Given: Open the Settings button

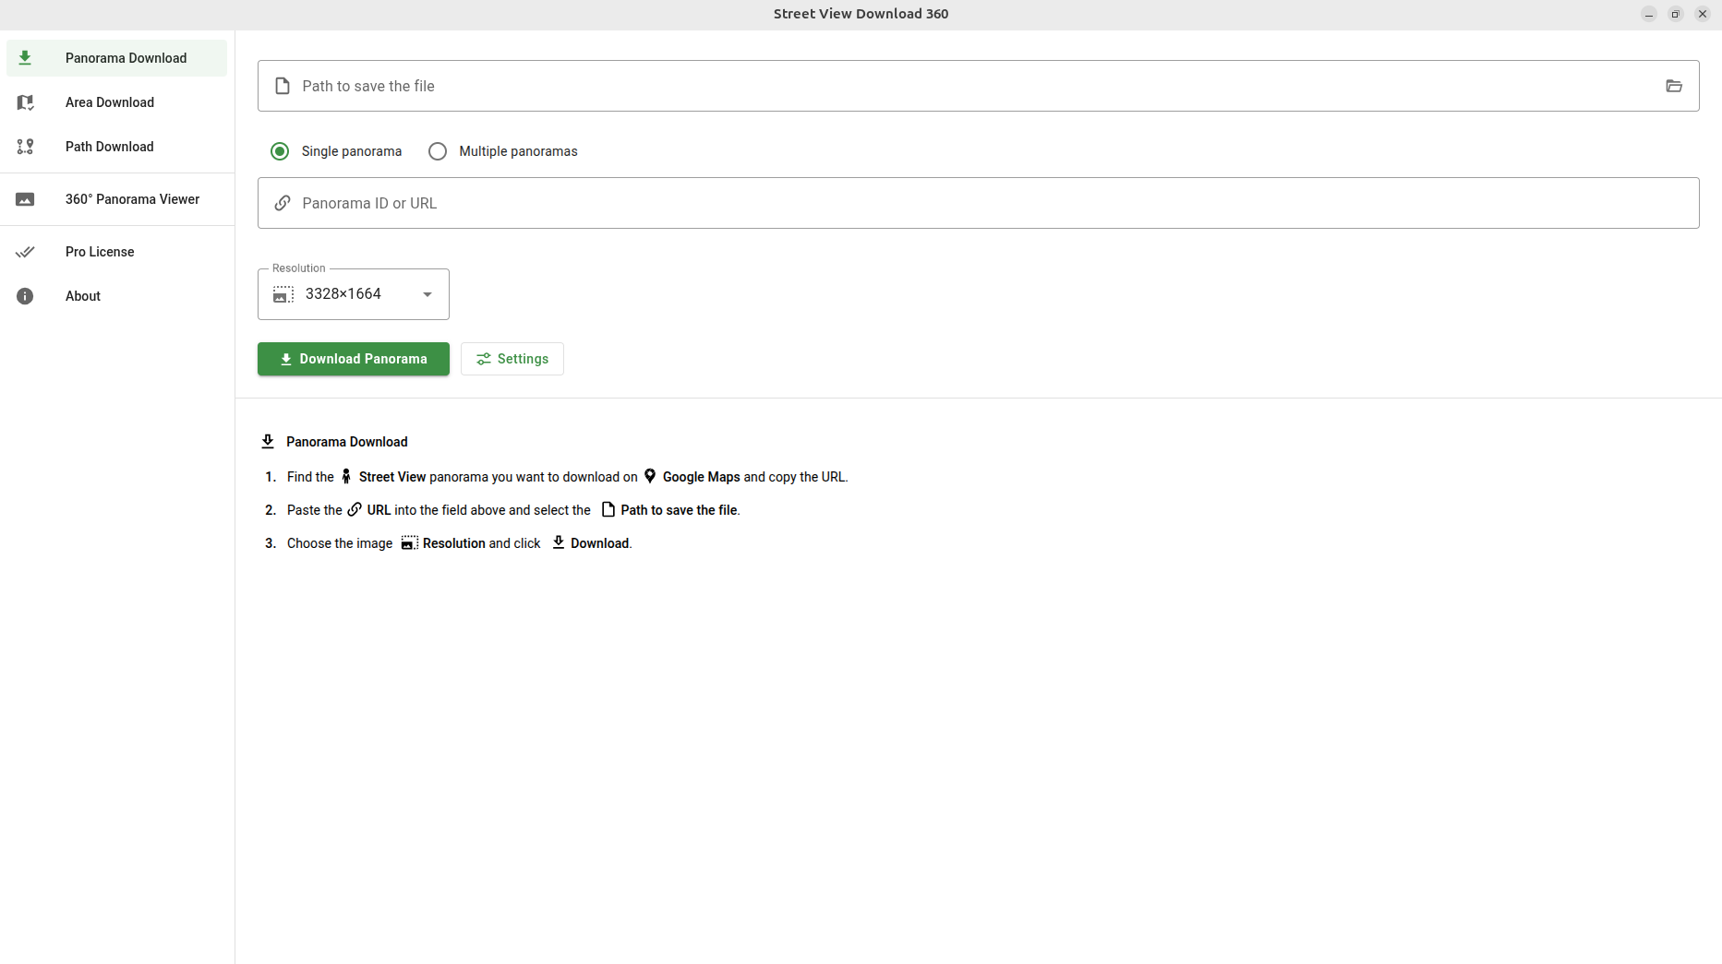Looking at the screenshot, I should (512, 359).
